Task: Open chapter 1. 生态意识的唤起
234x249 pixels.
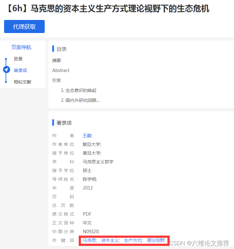Action: [x=79, y=90]
